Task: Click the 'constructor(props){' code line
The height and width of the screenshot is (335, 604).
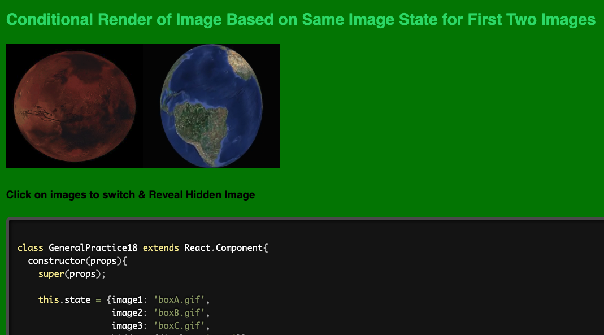Action: [77, 260]
